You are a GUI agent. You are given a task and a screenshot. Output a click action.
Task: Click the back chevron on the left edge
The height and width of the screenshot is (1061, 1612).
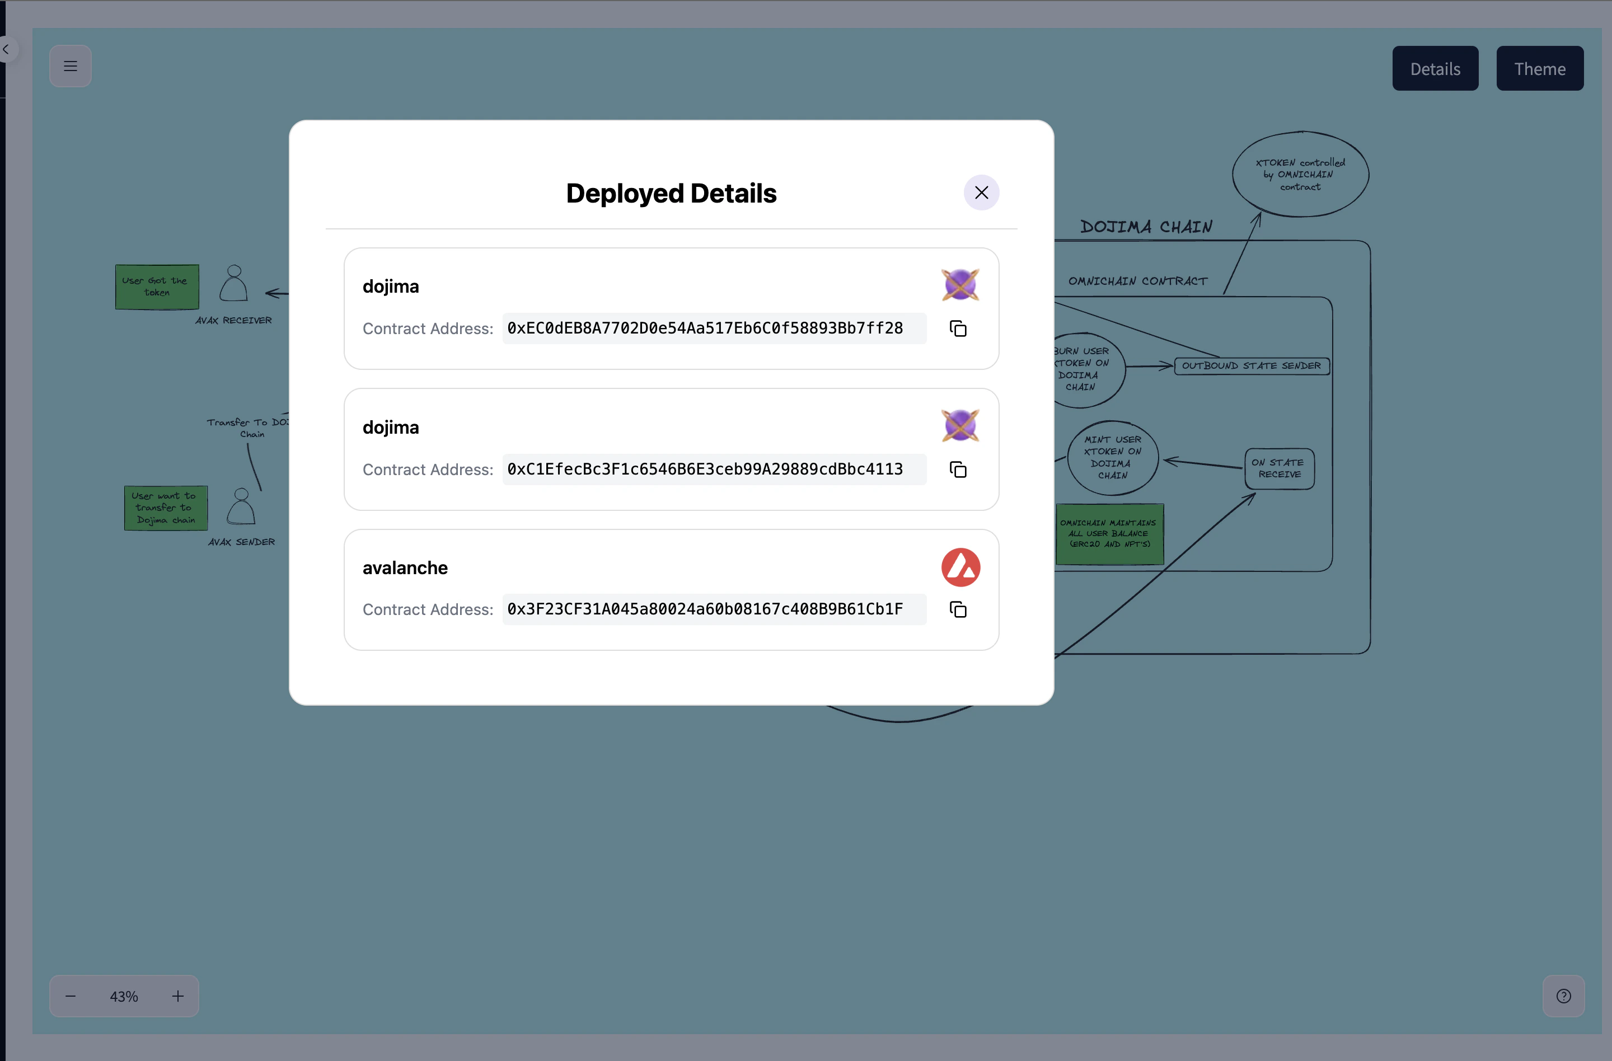click(x=7, y=49)
